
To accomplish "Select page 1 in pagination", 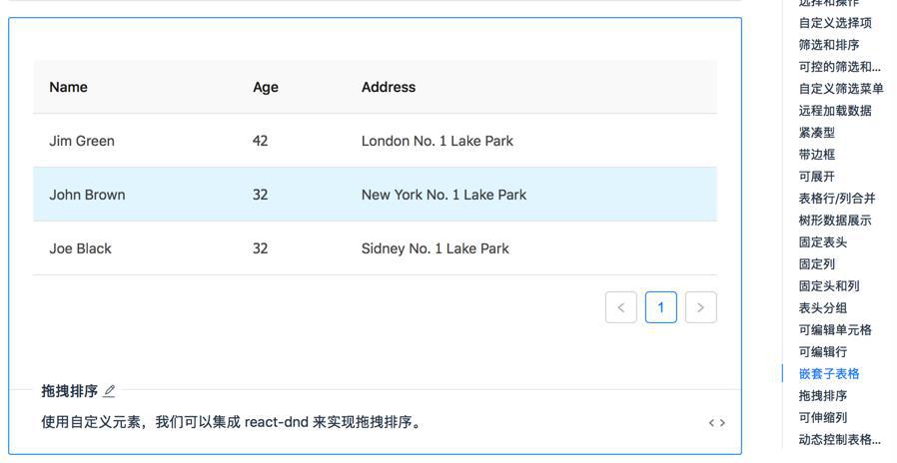I will coord(660,307).
